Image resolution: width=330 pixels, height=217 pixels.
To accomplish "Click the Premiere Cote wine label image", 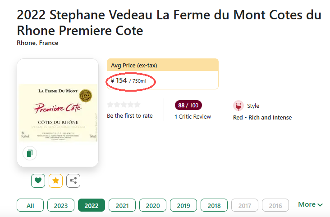I will pos(58,112).
